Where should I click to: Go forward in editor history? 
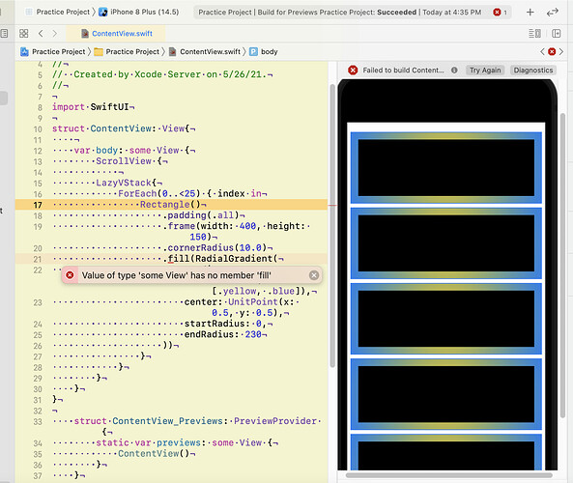(54, 34)
